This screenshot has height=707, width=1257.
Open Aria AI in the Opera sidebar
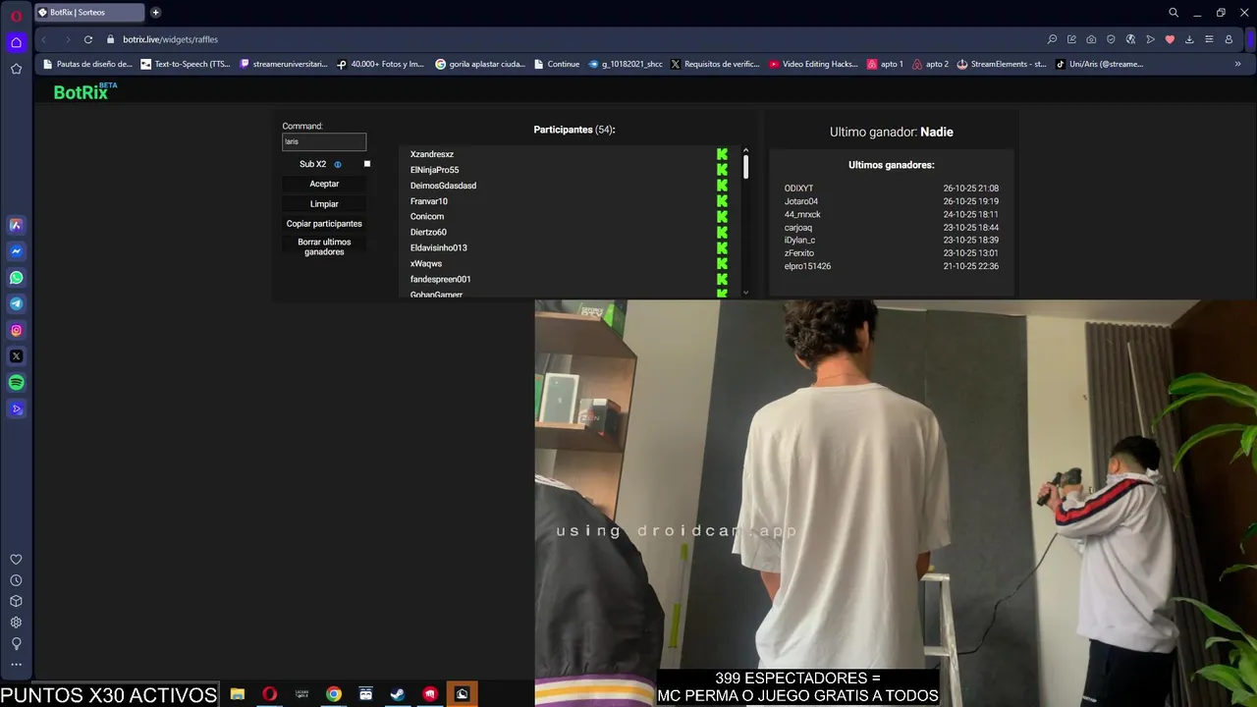[x=16, y=225]
